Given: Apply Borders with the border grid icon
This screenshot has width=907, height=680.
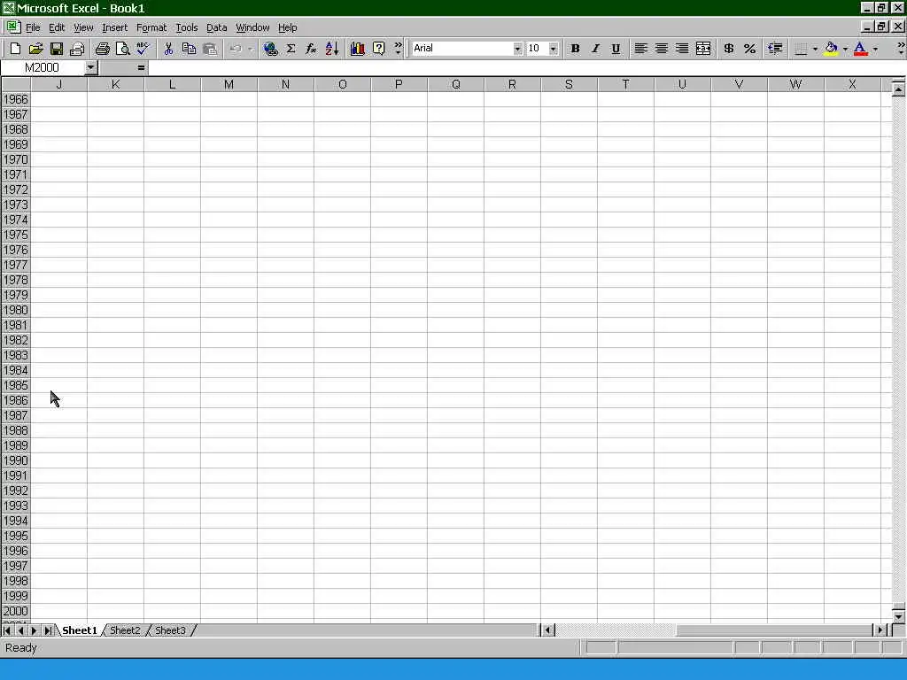Looking at the screenshot, I should [801, 49].
